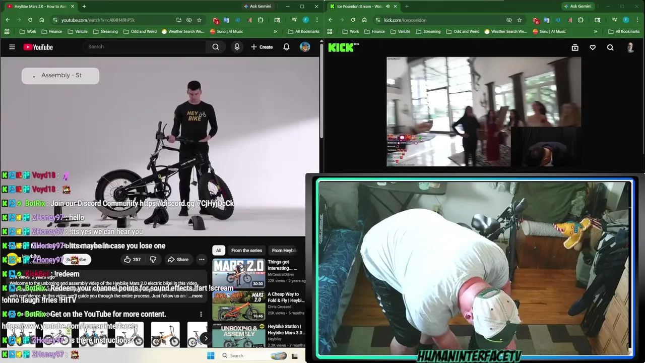
Task: Expand bookmarks overflow chevron in Kick window
Action: 596,31
